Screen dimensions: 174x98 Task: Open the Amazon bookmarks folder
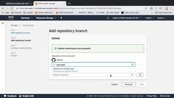(x=28, y=13)
